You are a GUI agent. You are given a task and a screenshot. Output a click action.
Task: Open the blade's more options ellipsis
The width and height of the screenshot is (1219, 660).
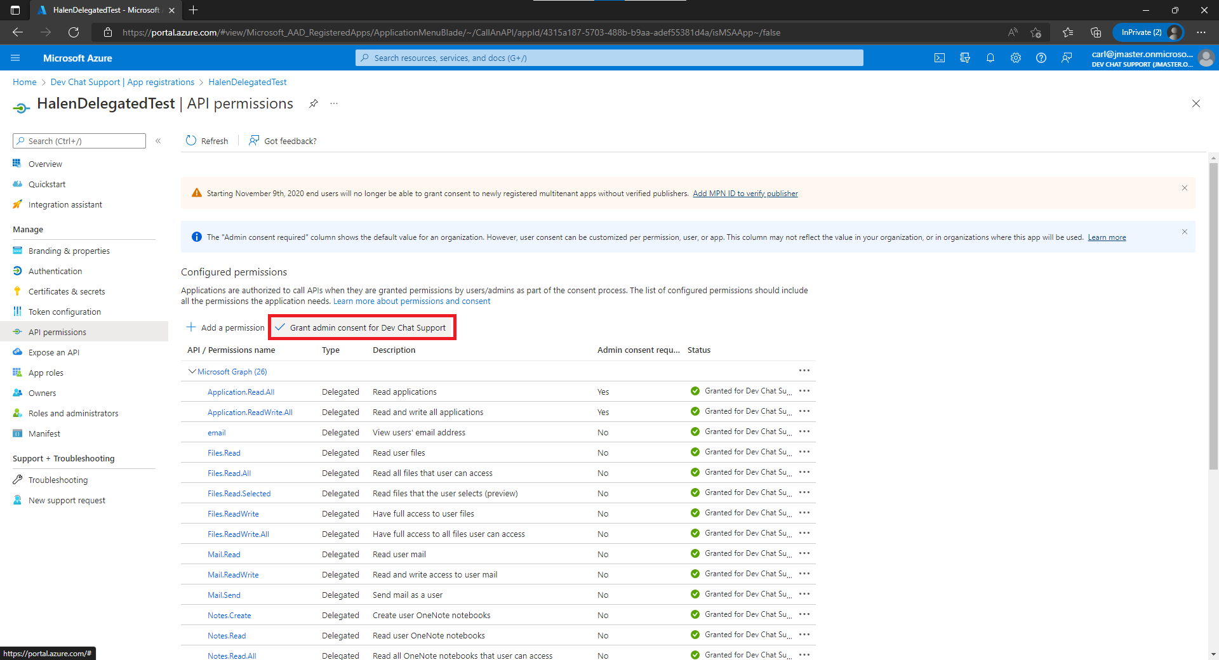pos(334,103)
